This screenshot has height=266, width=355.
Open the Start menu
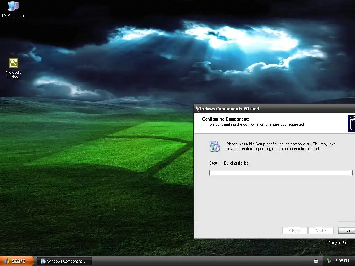click(17, 261)
